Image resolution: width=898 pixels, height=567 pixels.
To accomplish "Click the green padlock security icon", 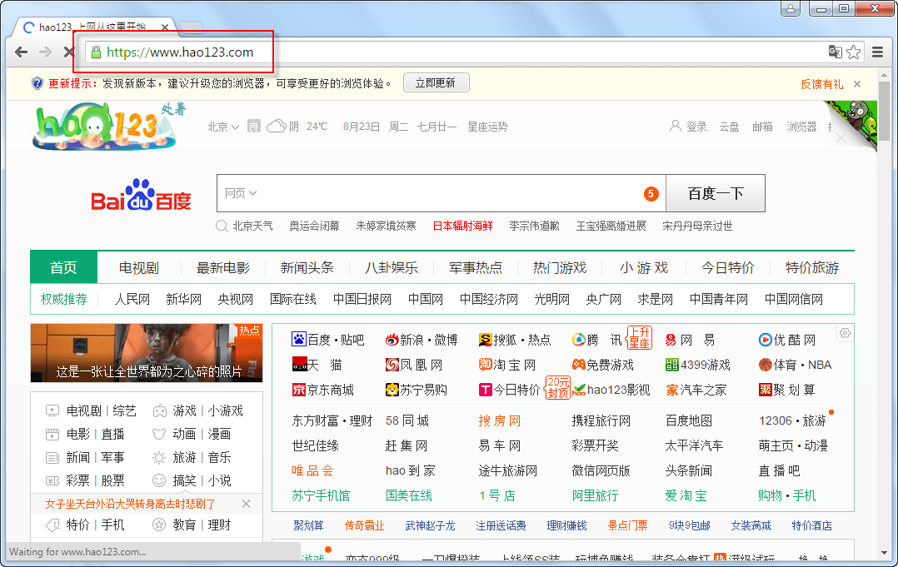I will pos(96,52).
